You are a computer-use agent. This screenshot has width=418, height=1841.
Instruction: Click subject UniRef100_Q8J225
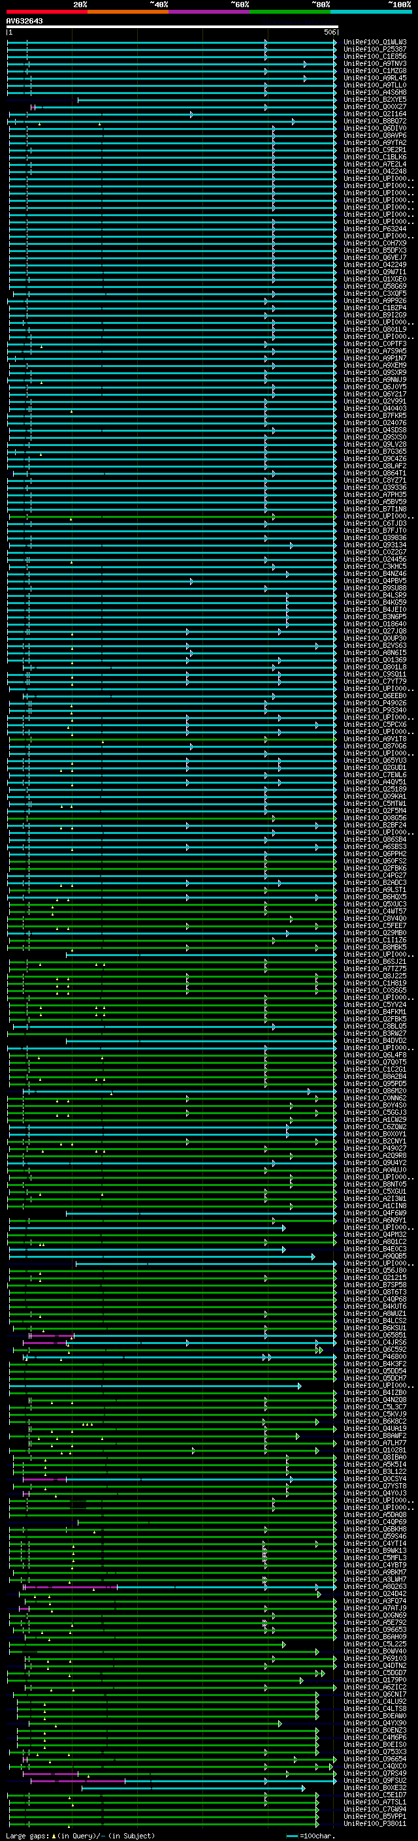coord(375,976)
